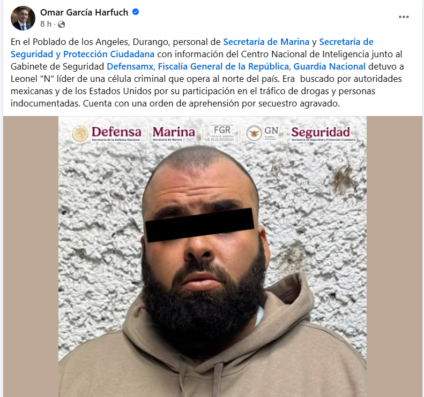The width and height of the screenshot is (424, 397).
Task: Visit the Fiscalía General de la República link
Action: click(x=224, y=66)
